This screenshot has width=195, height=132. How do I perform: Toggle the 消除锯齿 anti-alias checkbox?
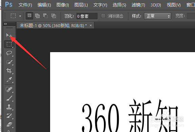coord(103,16)
